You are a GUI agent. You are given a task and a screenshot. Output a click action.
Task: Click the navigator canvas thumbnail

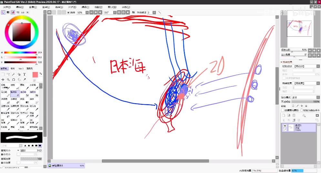pos(299,29)
